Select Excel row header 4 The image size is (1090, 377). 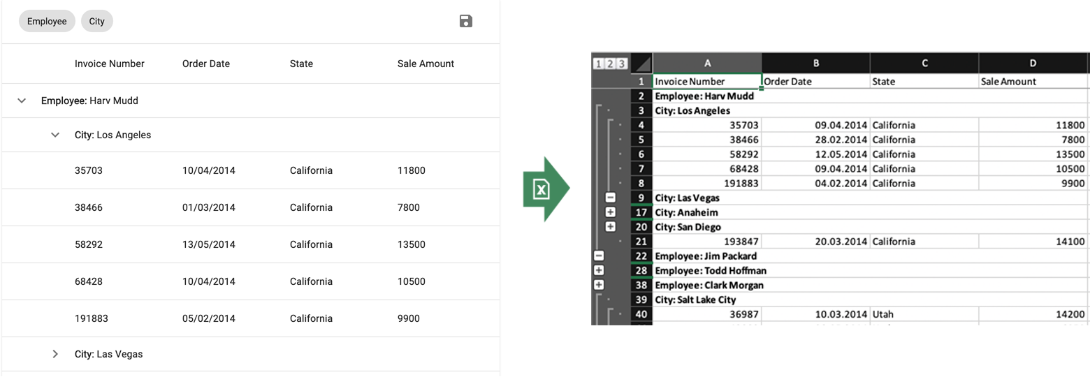(x=641, y=125)
